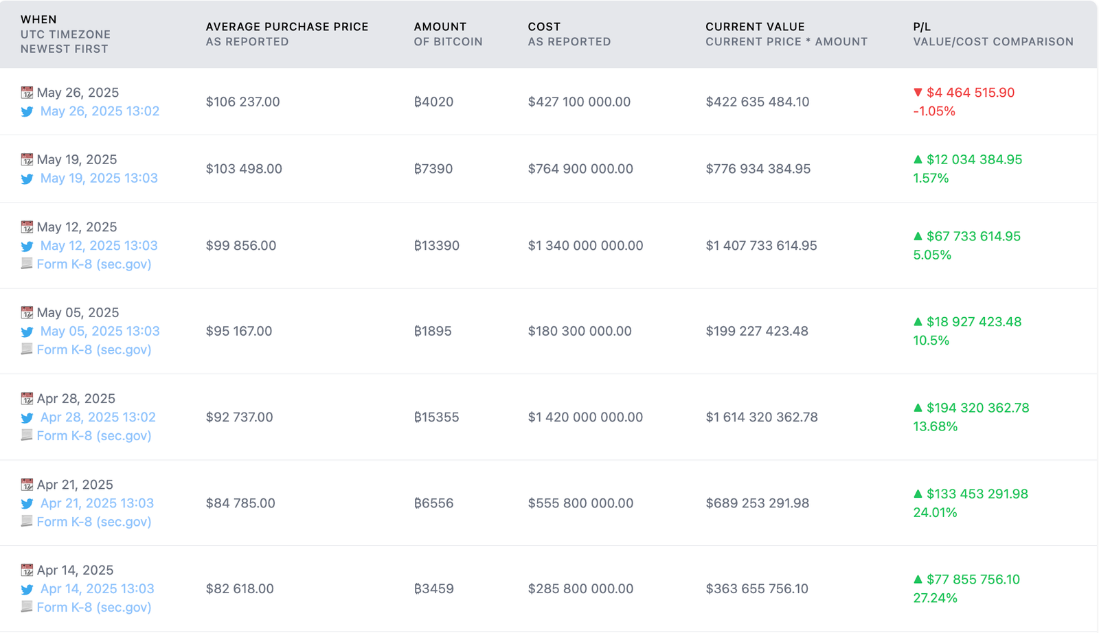The height and width of the screenshot is (633, 1099).
Task: Select the calendar icon for Apr 21, 2025
Action: pos(27,483)
